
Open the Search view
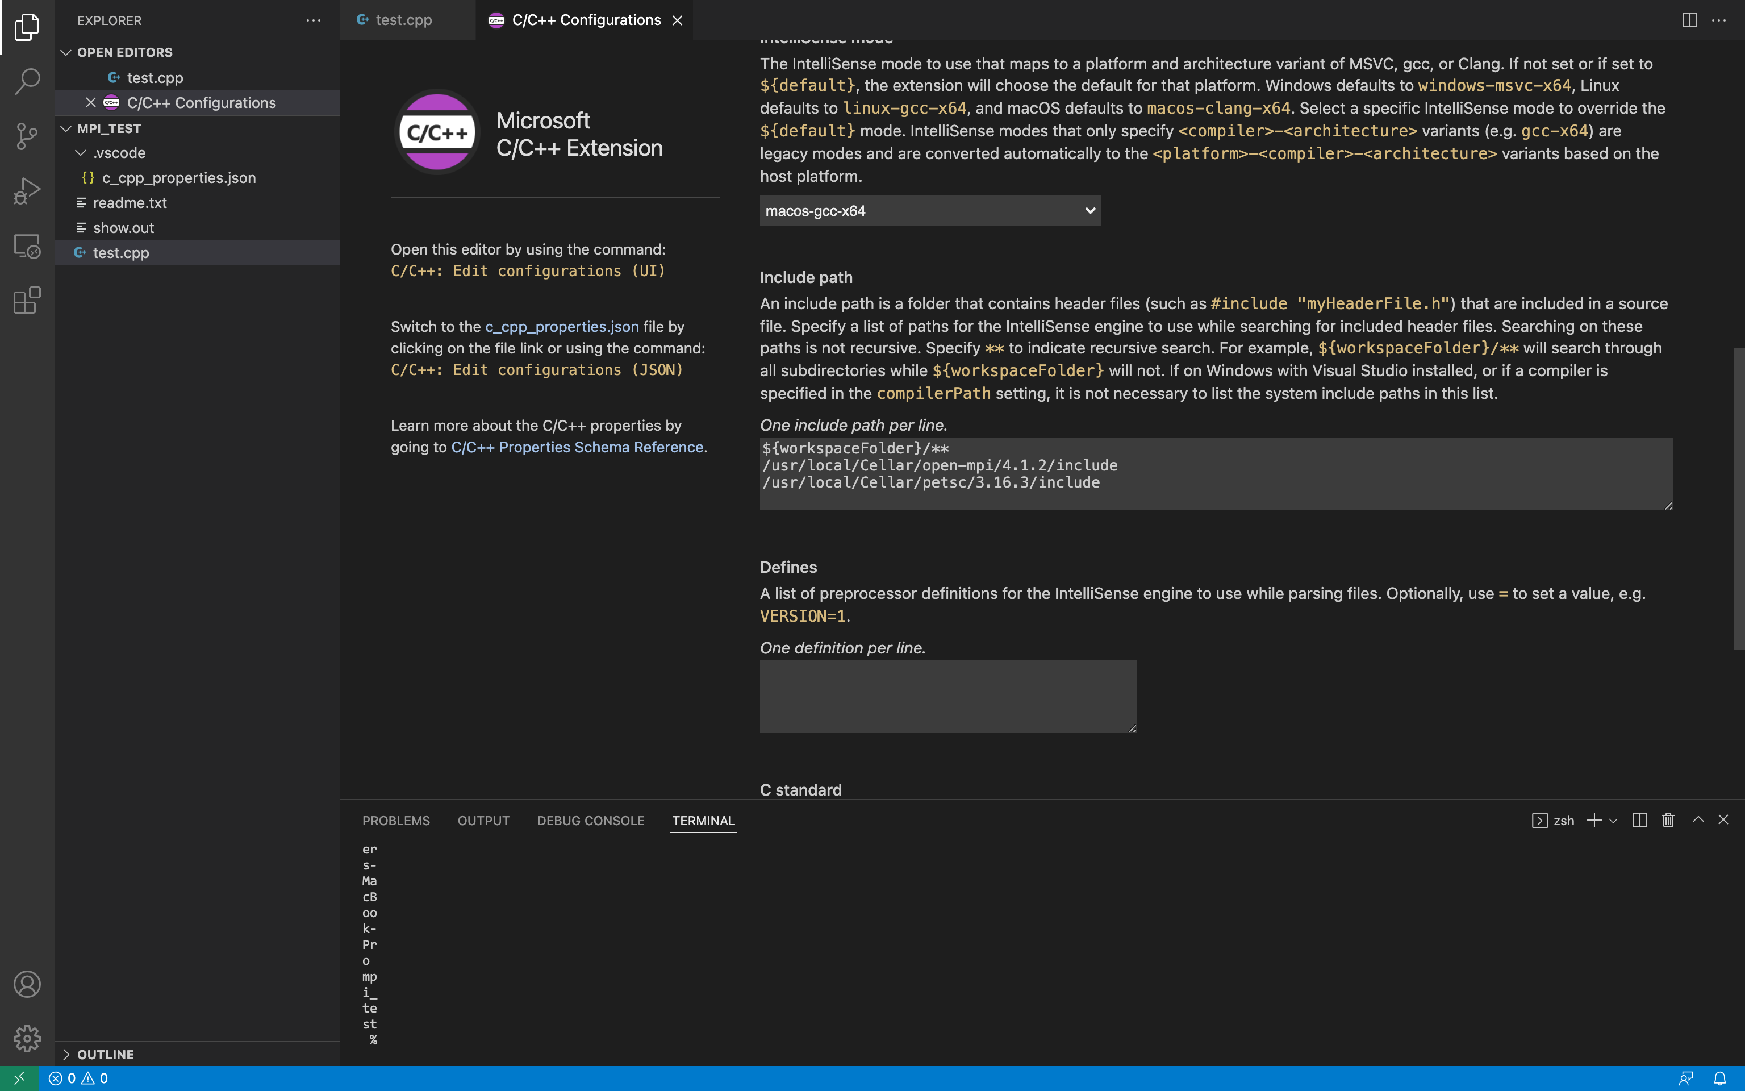pyautogui.click(x=27, y=81)
